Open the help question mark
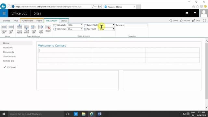The width and height of the screenshot is (208, 117). tap(195, 13)
